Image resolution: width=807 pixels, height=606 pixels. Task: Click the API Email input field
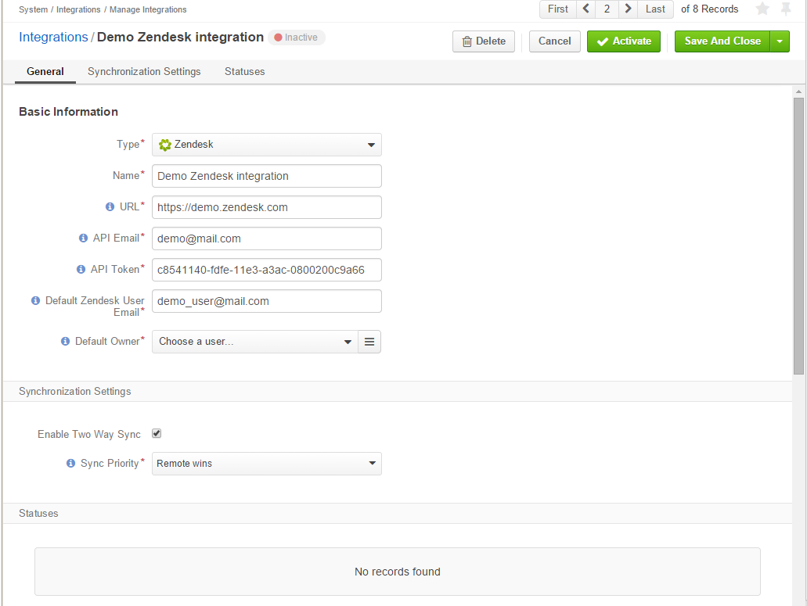point(267,238)
